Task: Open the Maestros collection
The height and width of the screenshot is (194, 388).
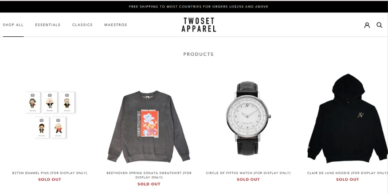Action: (x=116, y=25)
